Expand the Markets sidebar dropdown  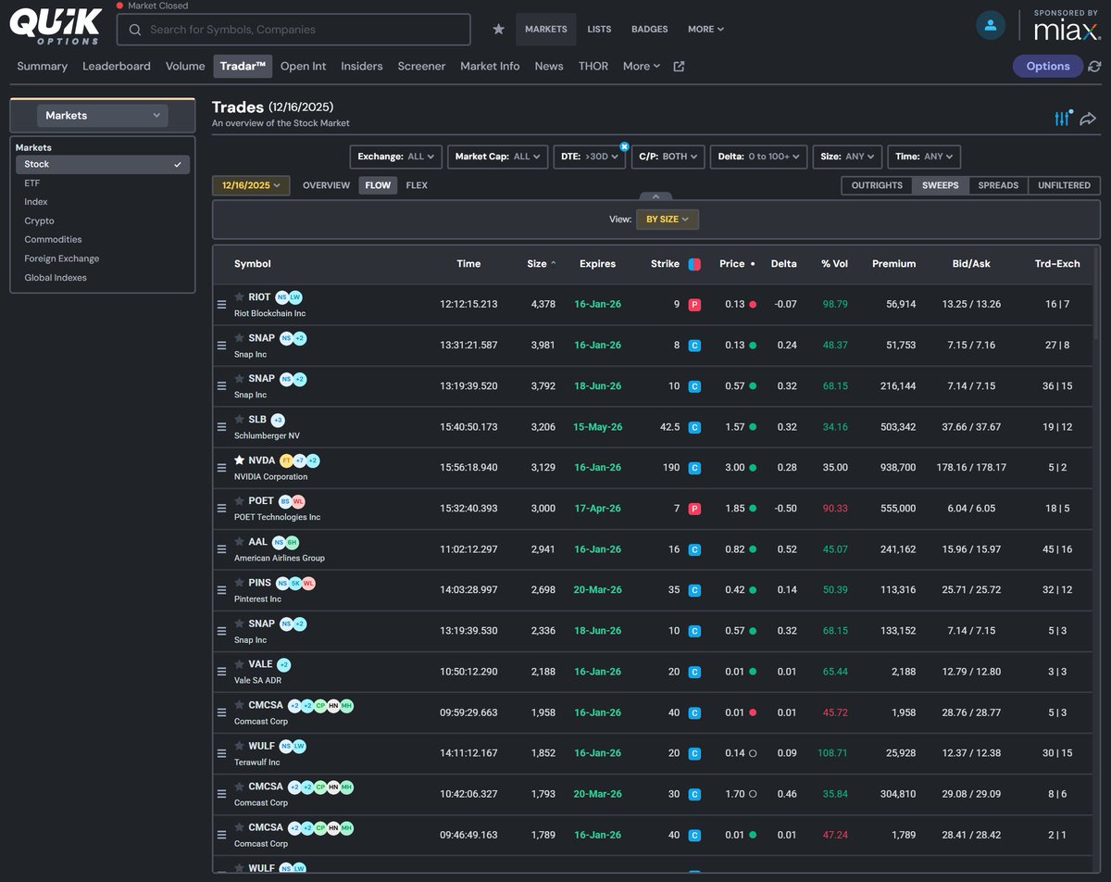pyautogui.click(x=103, y=116)
